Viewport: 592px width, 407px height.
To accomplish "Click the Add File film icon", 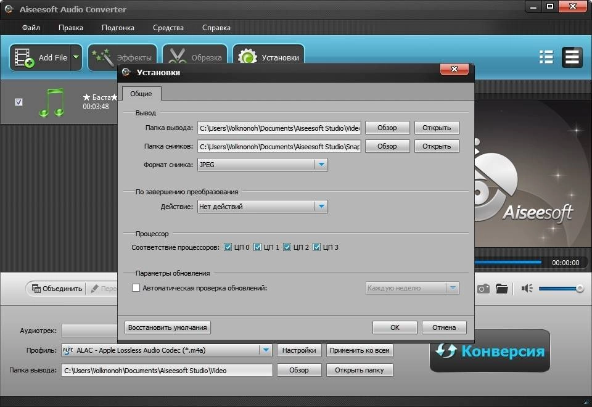I will [x=24, y=58].
